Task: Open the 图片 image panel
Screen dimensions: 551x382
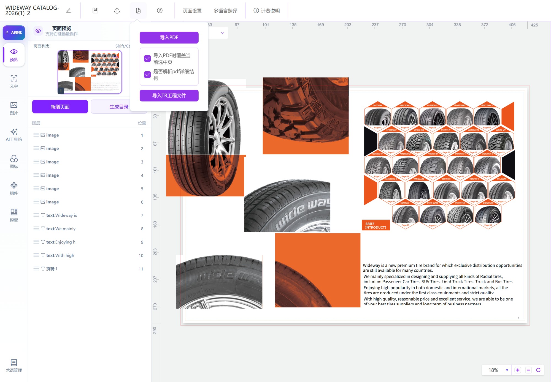Action: point(14,108)
